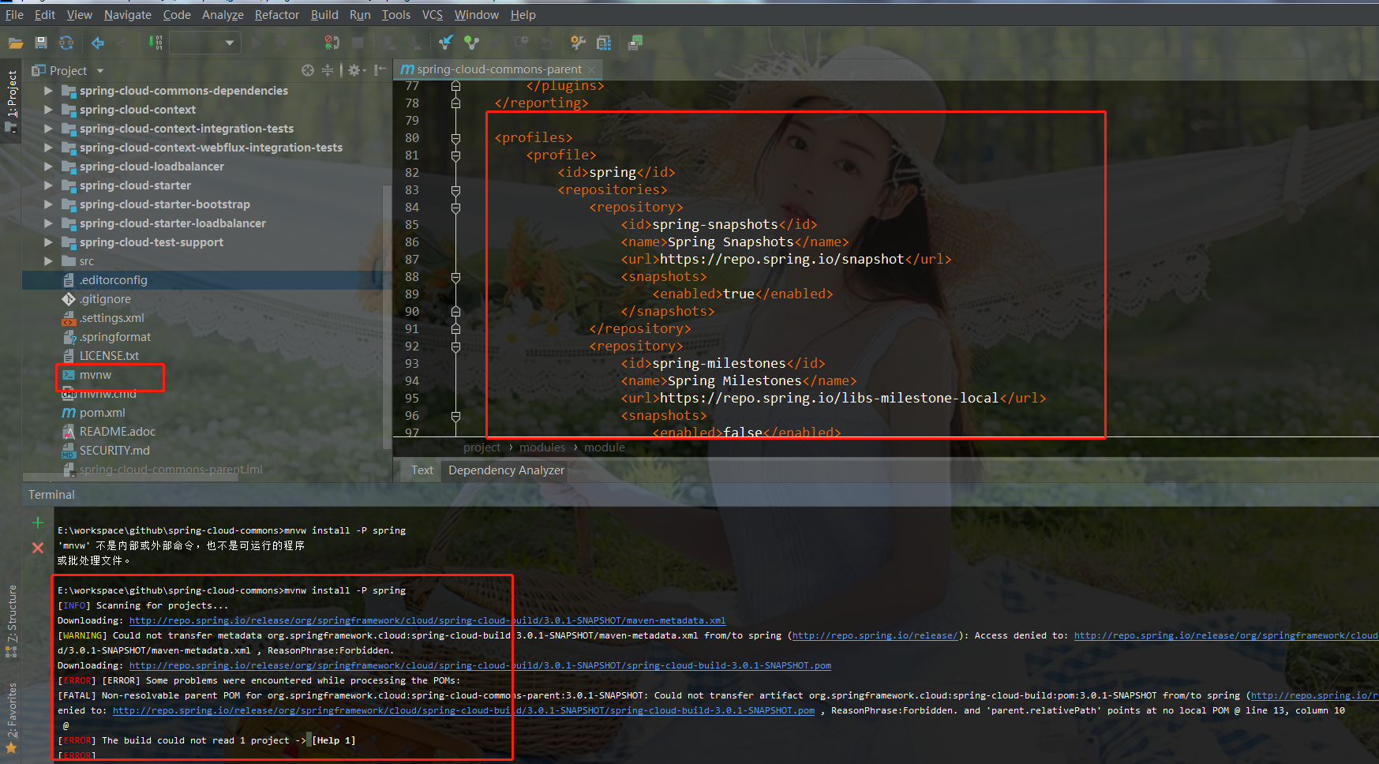Switch to the Text editor tab

422,470
